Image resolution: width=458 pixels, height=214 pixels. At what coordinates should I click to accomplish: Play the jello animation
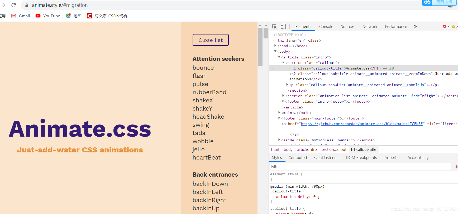point(198,149)
